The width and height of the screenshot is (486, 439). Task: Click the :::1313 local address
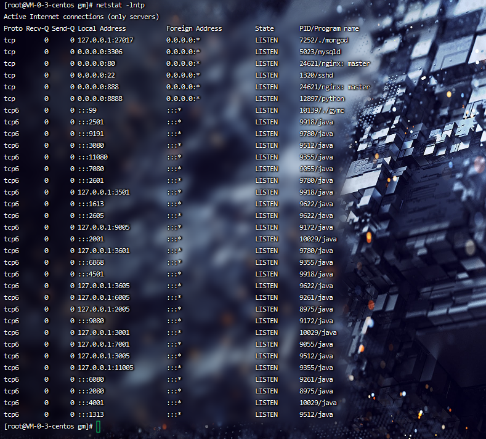pyautogui.click(x=91, y=414)
